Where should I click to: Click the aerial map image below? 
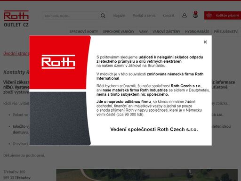coord(147,175)
